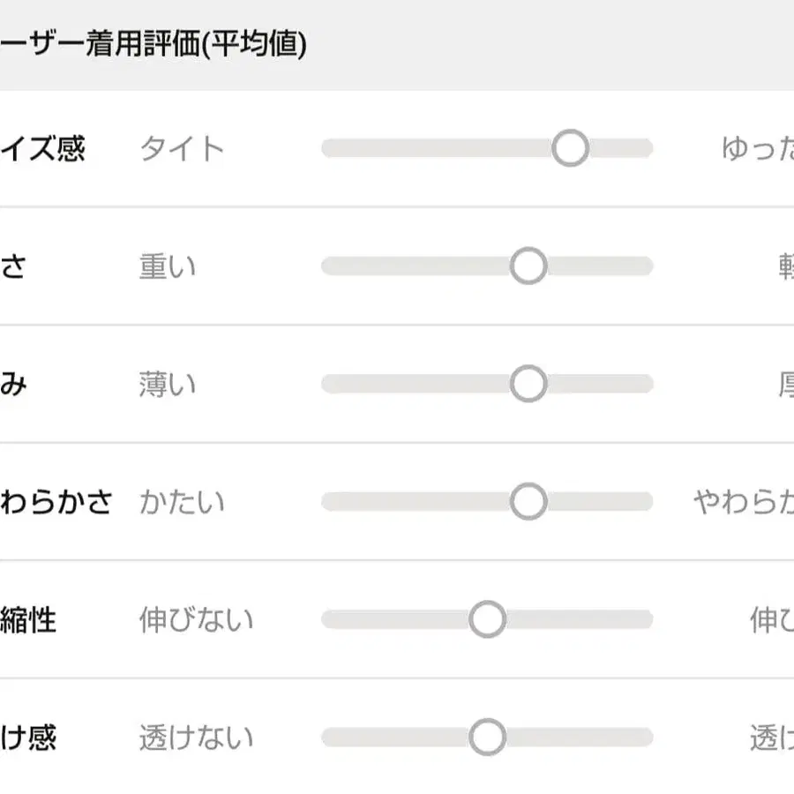The height and width of the screenshot is (794, 794).
Task: Click the 透け感 row title
Action: [28, 738]
